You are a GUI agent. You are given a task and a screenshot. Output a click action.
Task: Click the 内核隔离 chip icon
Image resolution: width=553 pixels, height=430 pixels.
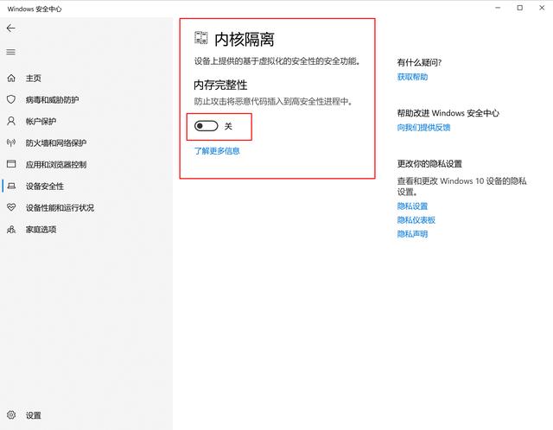[x=201, y=38]
